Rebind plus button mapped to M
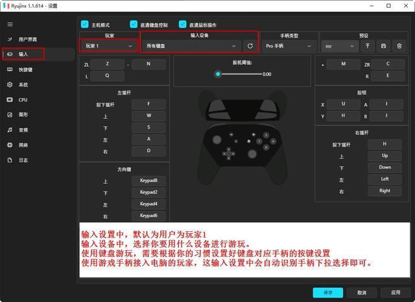415x302 pixels. coord(344,64)
